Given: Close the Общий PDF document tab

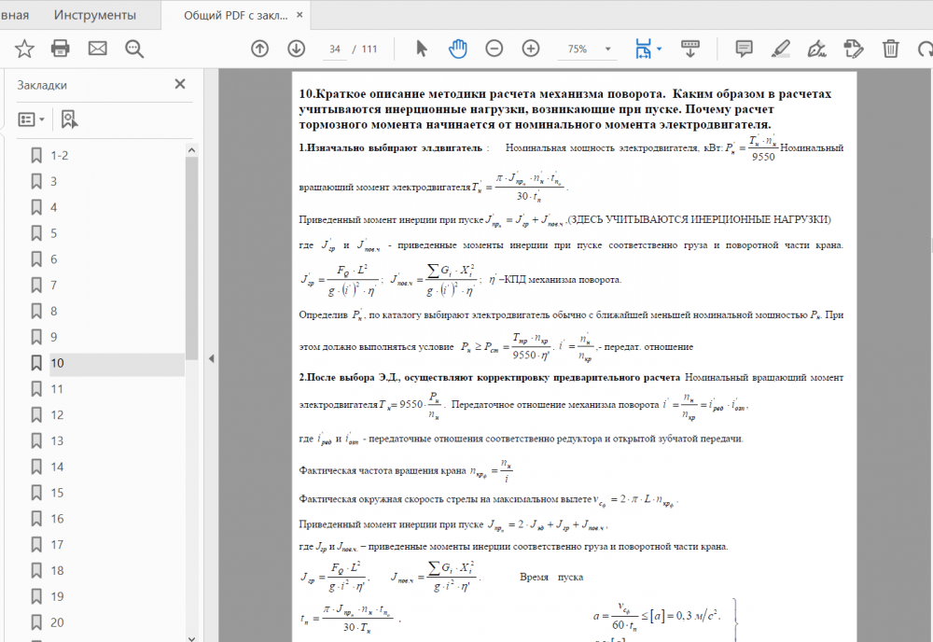Looking at the screenshot, I should tap(299, 15).
